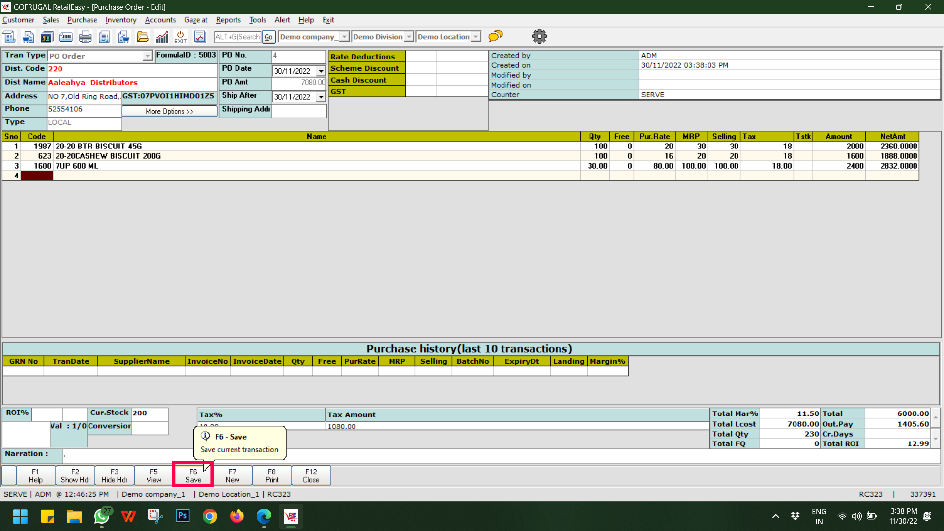Click the F6 Save button

[x=193, y=475]
